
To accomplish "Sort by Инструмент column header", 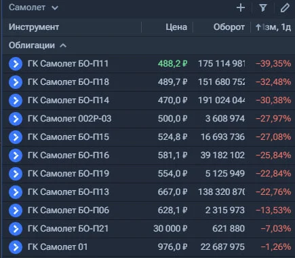I will click(x=34, y=27).
